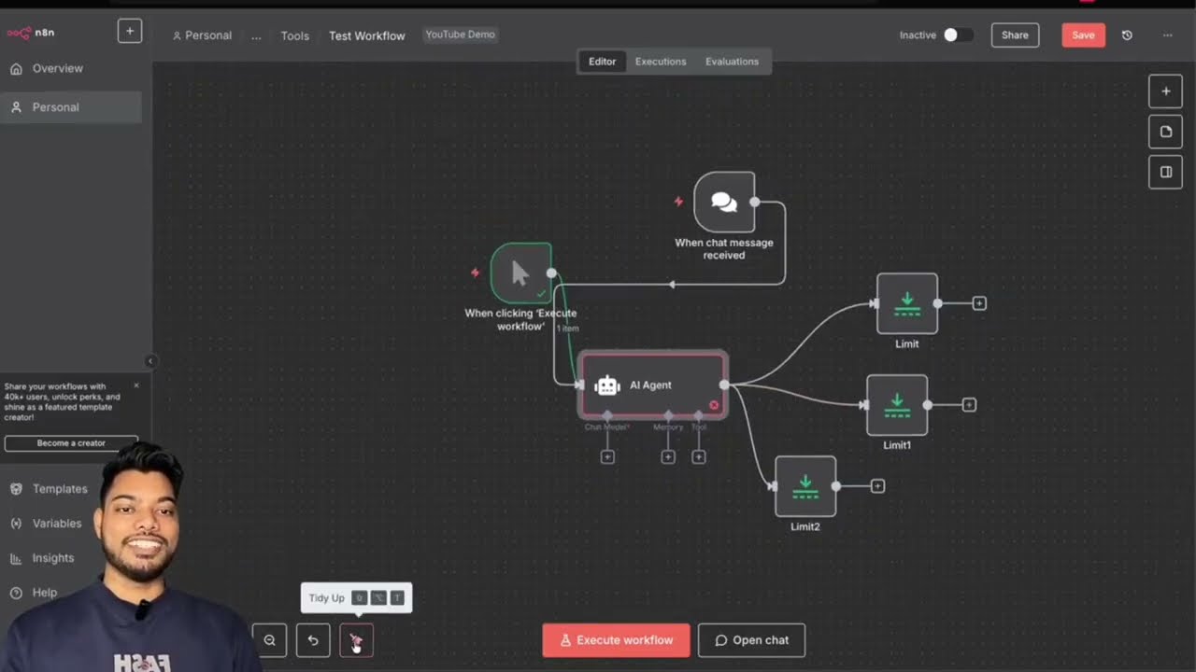Click the zoom out magnifier button
The image size is (1196, 672).
pos(270,640)
